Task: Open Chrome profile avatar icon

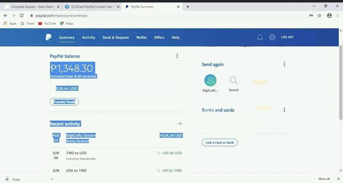Action: [329, 16]
